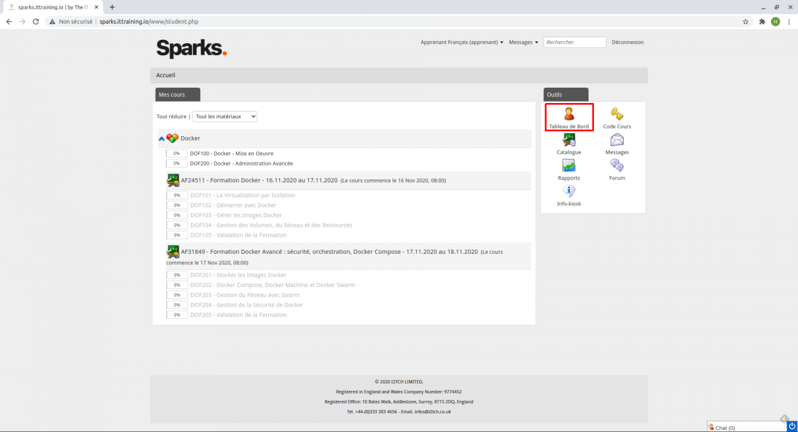Open DOF101 - La Virtualisation par Isolation
This screenshot has width=798, height=432.
coord(243,195)
